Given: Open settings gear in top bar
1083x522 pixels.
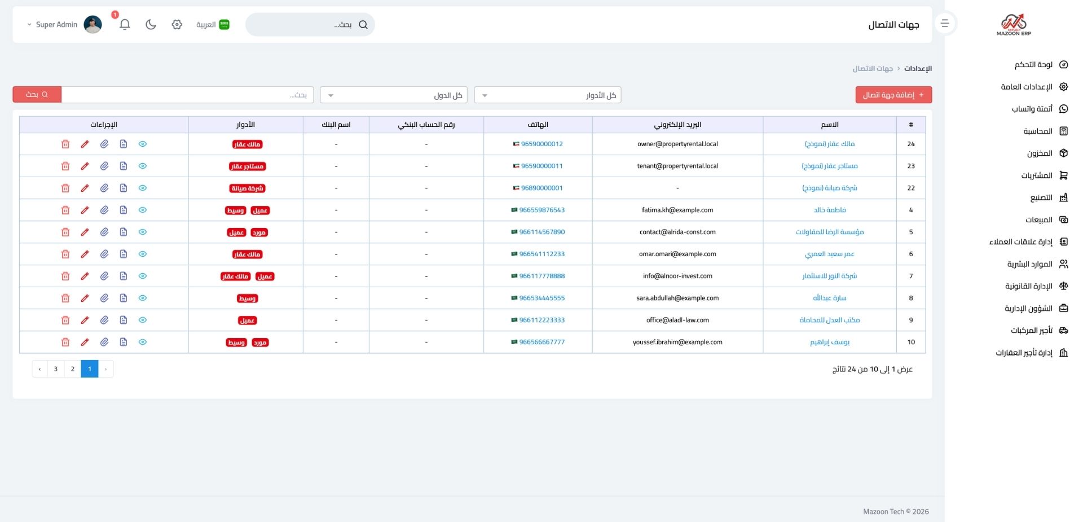Looking at the screenshot, I should 177,24.
